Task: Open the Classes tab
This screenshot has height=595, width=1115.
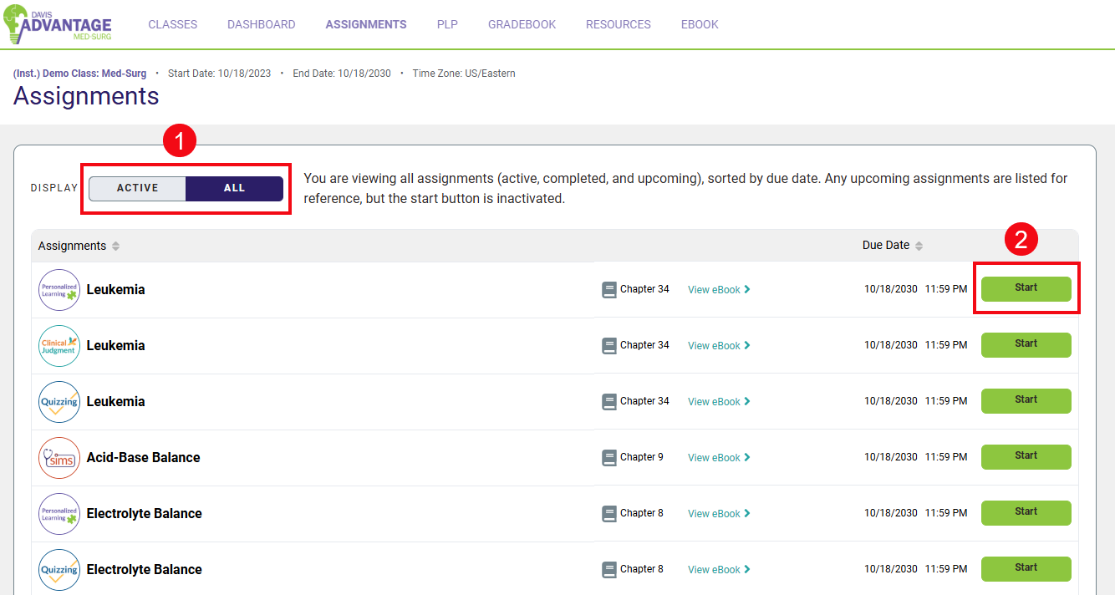Action: [173, 24]
